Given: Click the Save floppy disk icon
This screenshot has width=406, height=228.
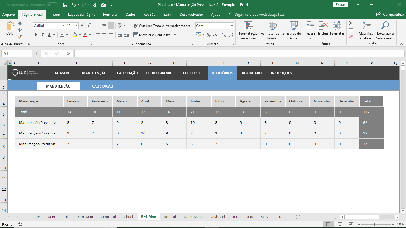Looking at the screenshot, I should 65,5.
